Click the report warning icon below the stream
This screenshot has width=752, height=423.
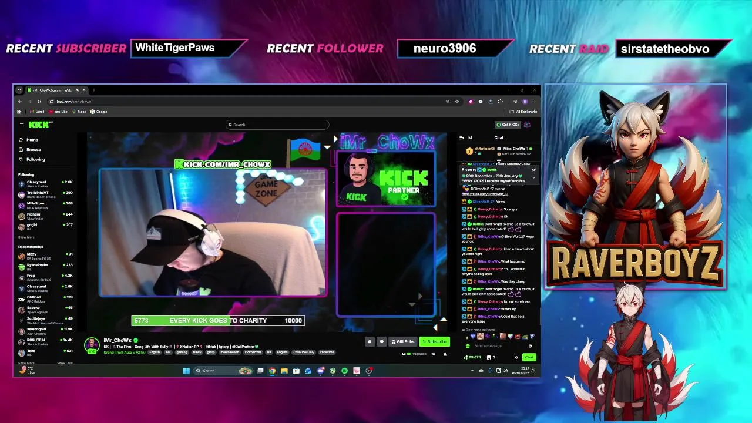coord(445,354)
